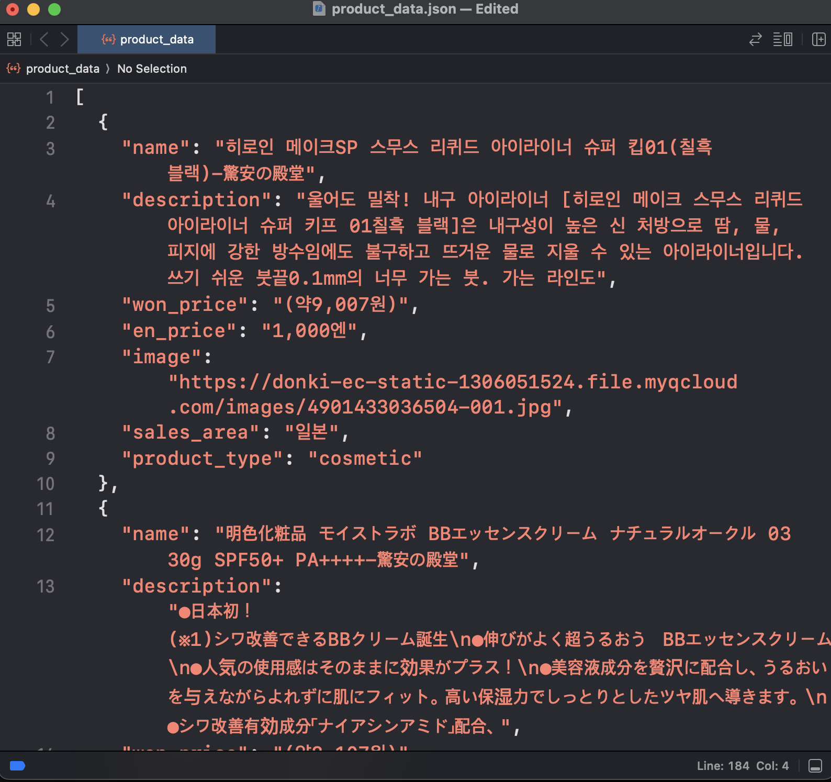Click the "일본" sales area value
The image size is (831, 782).
tap(312, 432)
